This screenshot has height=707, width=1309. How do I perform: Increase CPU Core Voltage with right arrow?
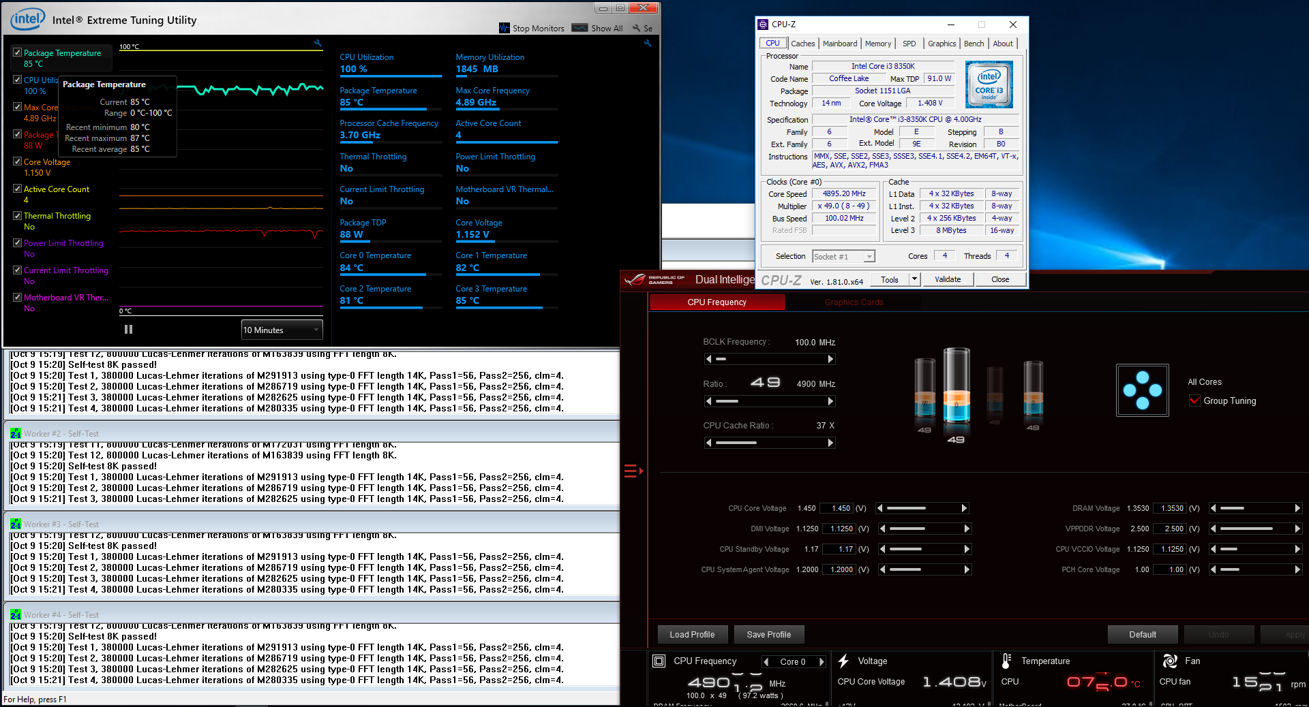964,508
